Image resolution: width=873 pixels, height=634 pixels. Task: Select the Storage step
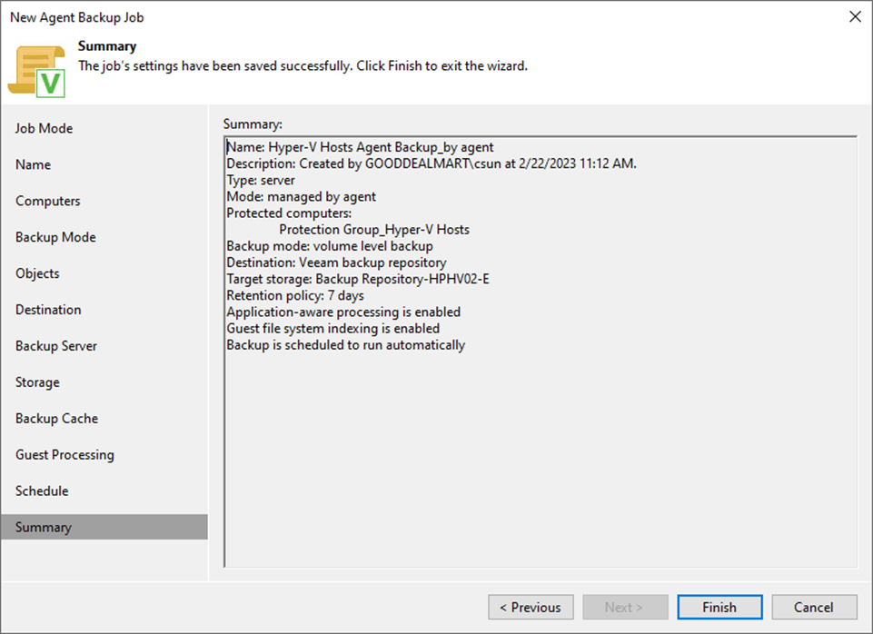click(37, 382)
